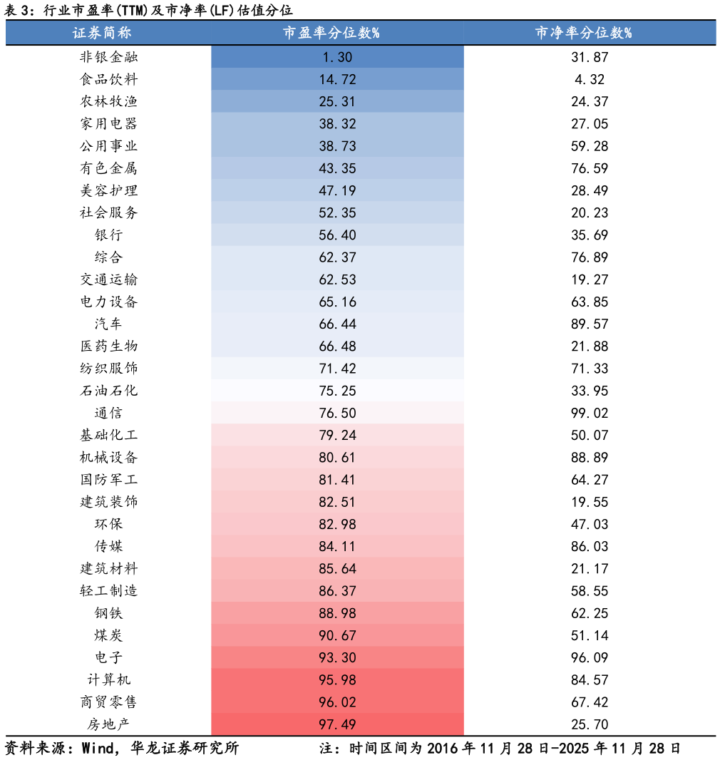This screenshot has height=760, width=720.
Task: Select the cell showing 1.30
Action: (337, 58)
